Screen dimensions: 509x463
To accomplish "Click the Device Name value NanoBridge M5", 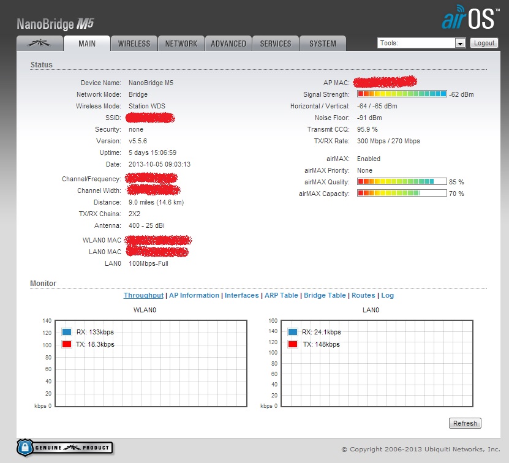I will (x=151, y=83).
